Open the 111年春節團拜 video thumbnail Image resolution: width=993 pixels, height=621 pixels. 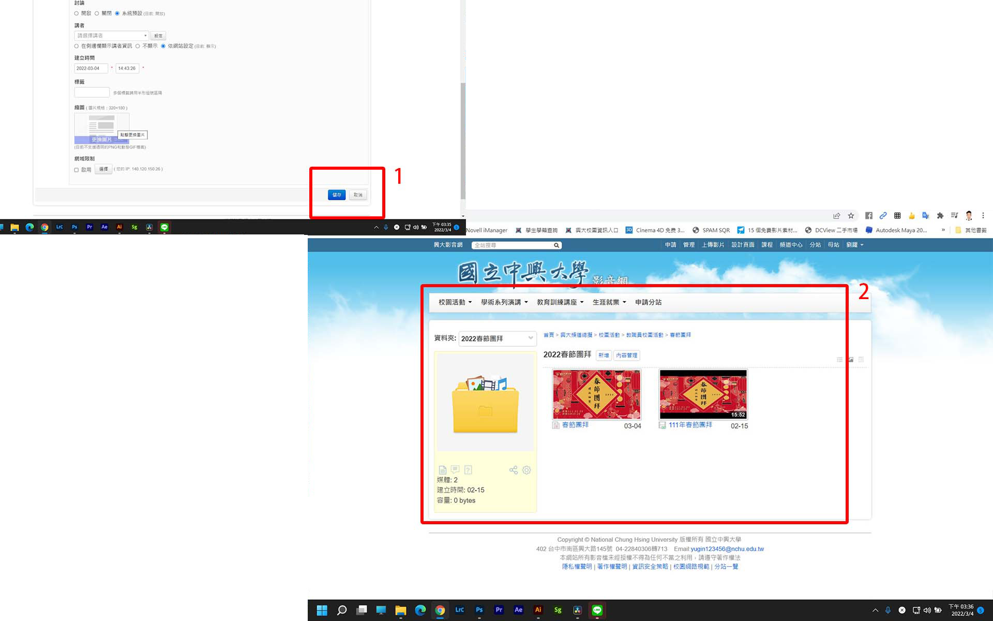coord(703,394)
